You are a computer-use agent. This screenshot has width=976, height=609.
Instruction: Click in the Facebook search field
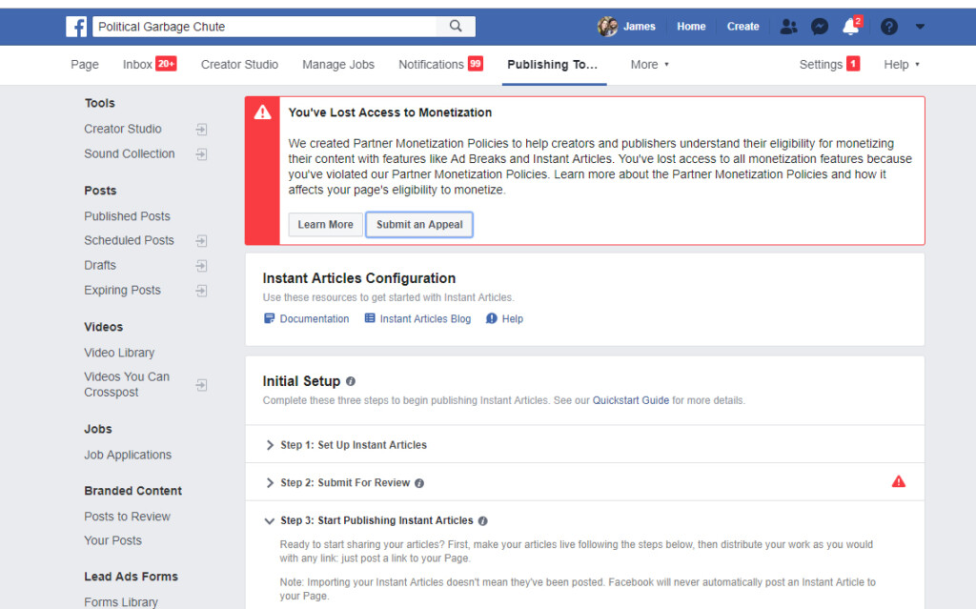265,27
